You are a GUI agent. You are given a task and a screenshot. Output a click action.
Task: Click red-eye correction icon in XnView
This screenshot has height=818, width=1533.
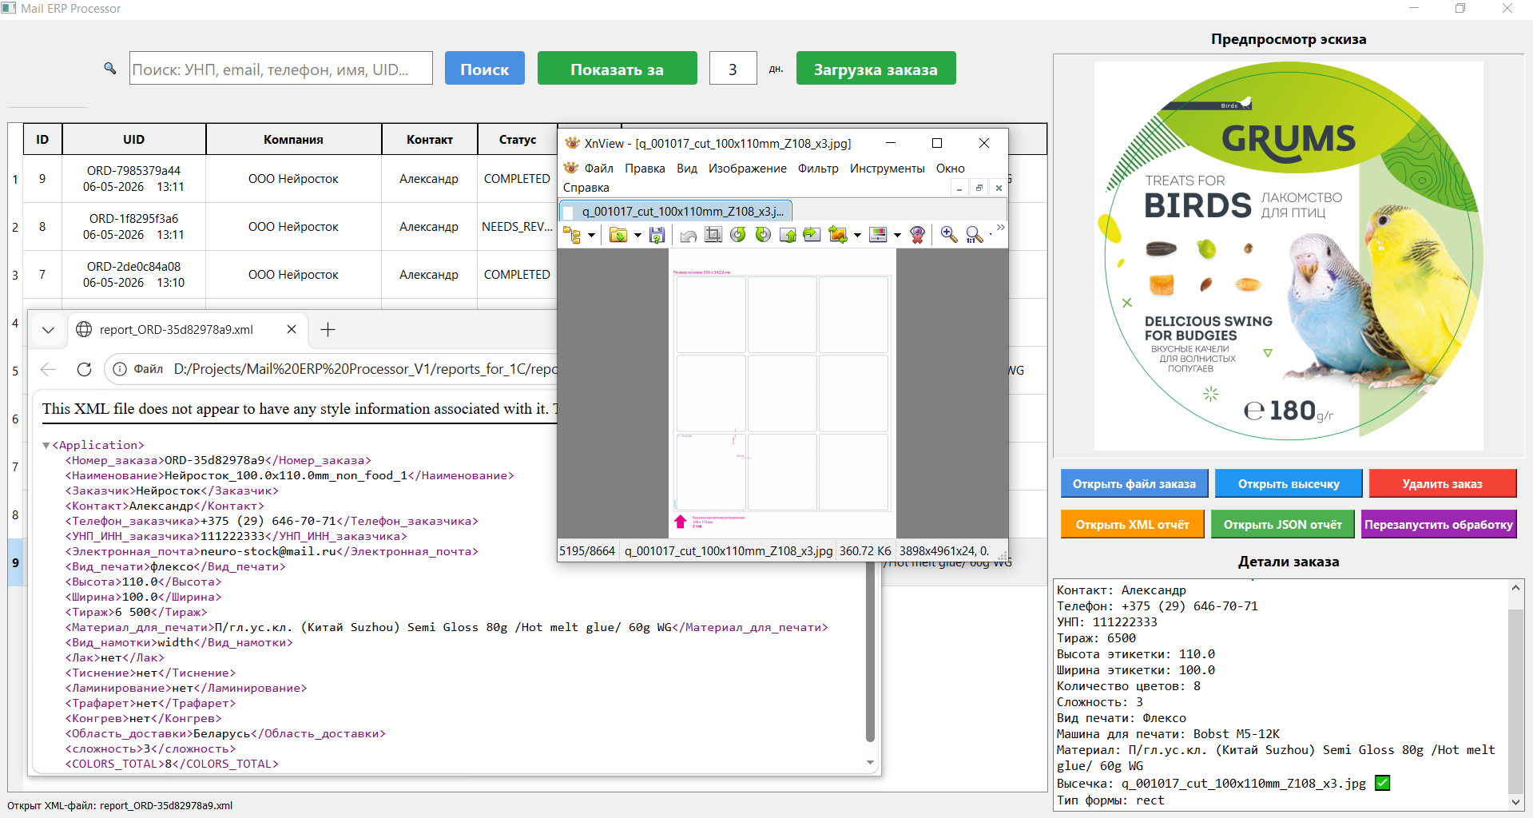click(x=917, y=235)
